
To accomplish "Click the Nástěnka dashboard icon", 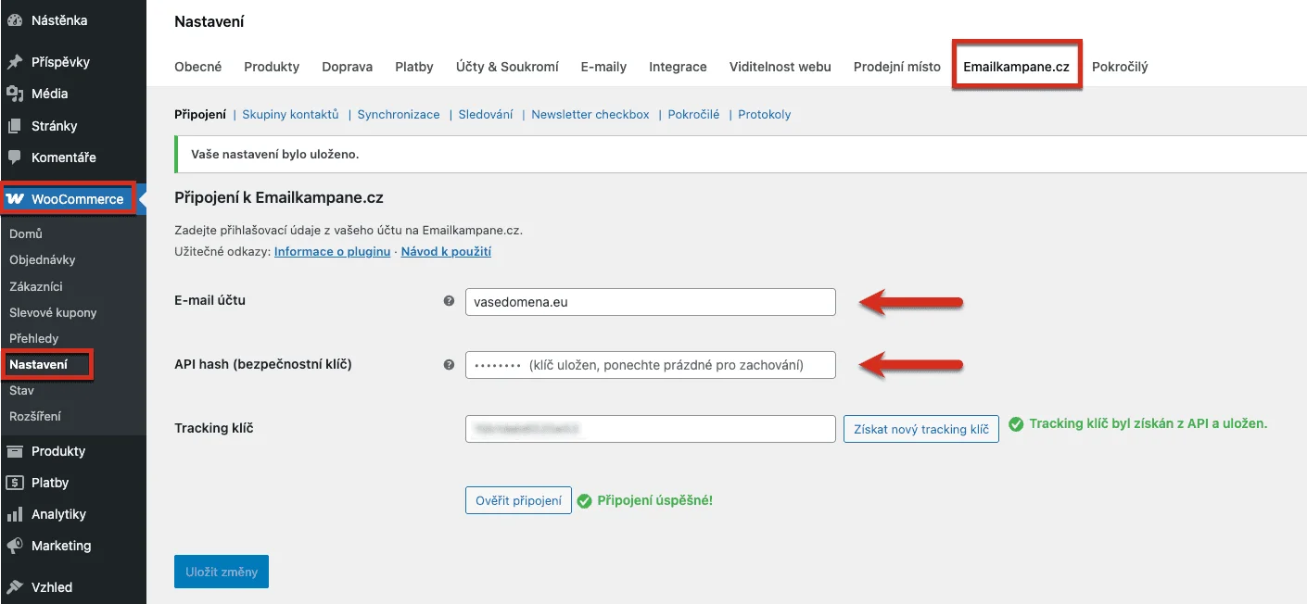I will (x=15, y=19).
